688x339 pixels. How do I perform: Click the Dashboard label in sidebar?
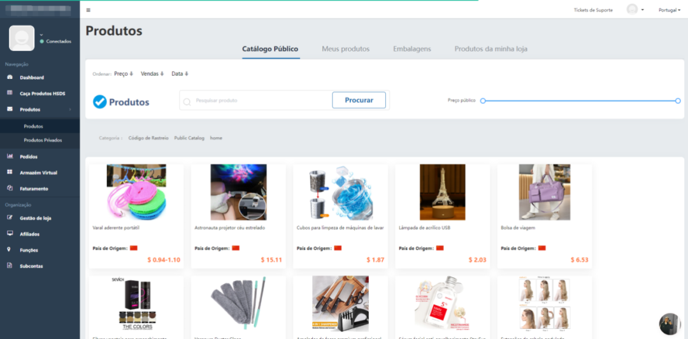coord(32,78)
